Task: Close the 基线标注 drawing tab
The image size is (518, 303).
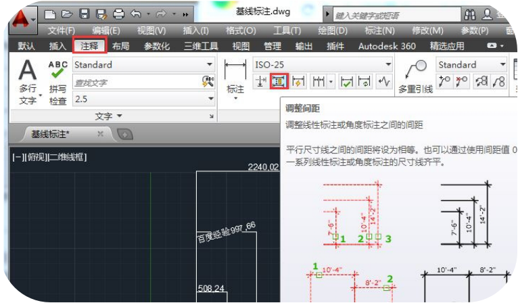Action: point(100,134)
